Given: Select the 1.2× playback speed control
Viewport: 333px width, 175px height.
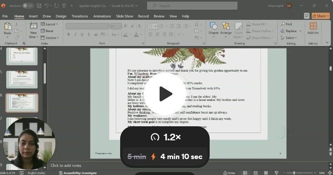Looking at the screenshot, I should (165, 137).
